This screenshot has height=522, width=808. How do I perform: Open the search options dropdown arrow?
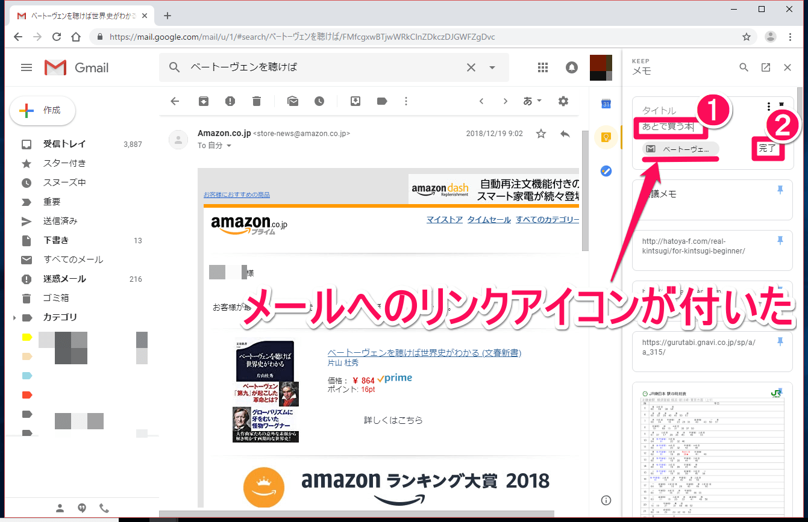[x=492, y=67]
